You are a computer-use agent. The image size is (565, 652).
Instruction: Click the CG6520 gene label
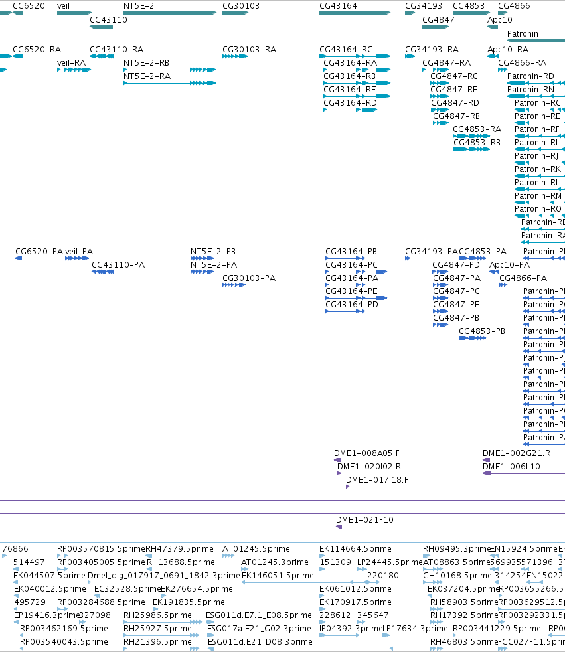pos(29,6)
